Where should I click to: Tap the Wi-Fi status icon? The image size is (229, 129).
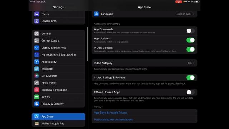click(x=189, y=1)
